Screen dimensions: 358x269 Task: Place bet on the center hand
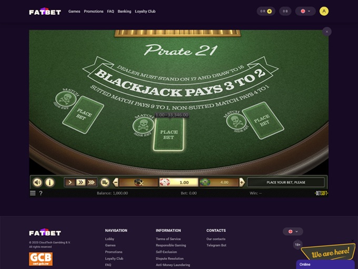tap(168, 135)
